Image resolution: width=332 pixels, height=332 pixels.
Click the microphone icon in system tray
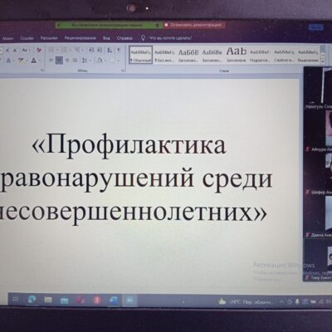click(297, 302)
